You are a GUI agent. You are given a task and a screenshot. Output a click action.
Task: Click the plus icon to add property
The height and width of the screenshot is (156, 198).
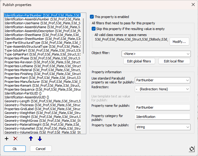click(7, 139)
